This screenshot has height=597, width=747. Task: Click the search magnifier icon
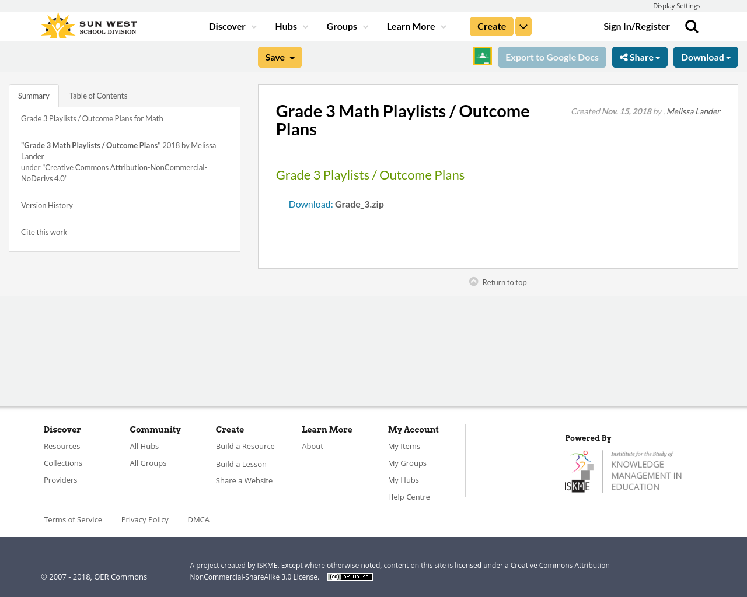692,26
